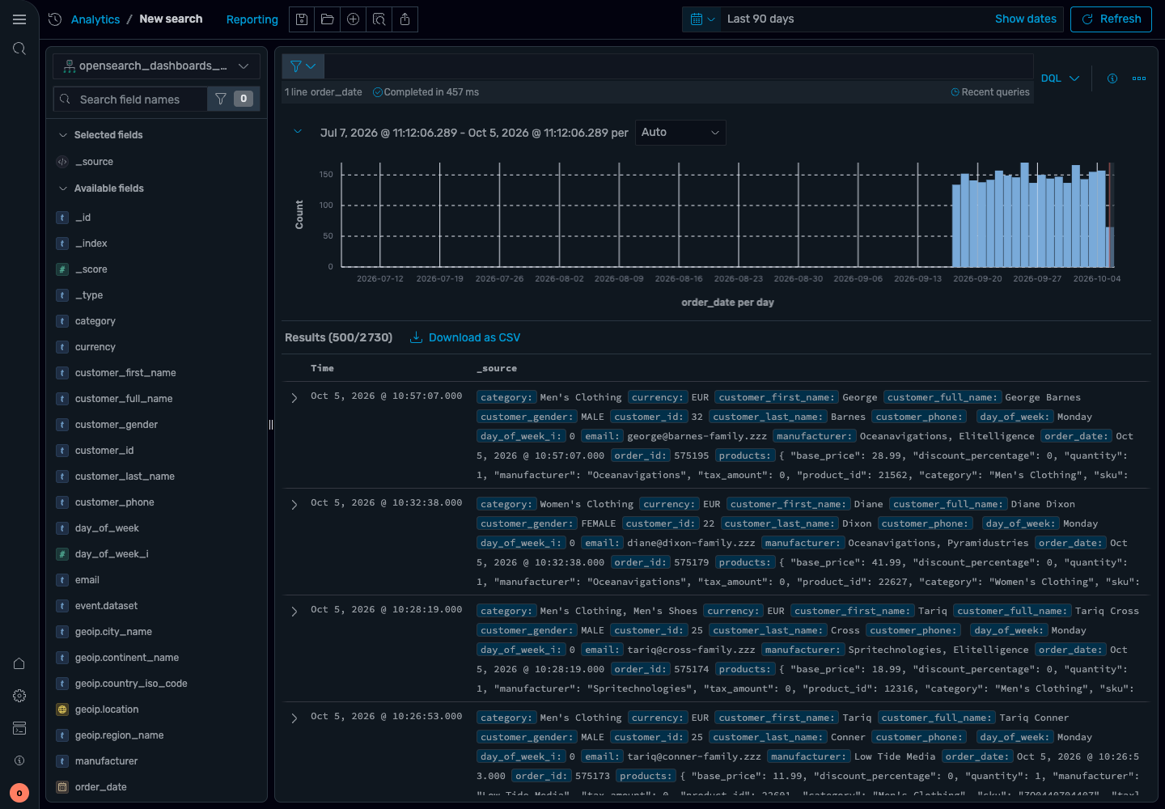Image resolution: width=1165 pixels, height=809 pixels.
Task: Expand the 10:28:19.000 result row
Action: click(294, 611)
